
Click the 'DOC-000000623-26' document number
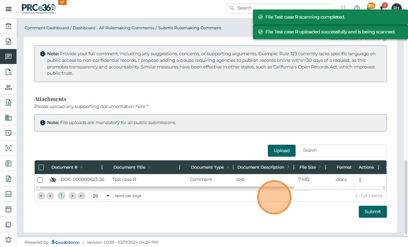(x=83, y=179)
